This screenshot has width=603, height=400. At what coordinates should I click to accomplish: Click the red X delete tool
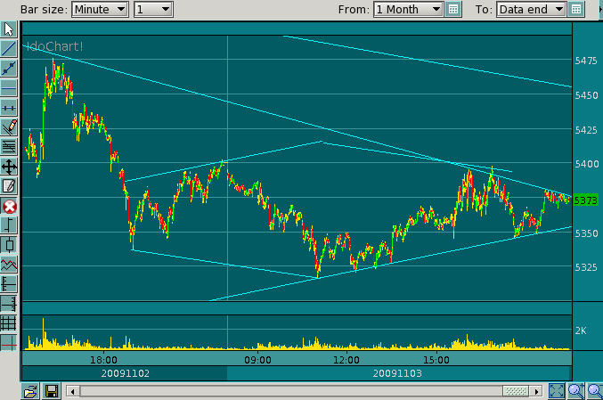pos(9,206)
